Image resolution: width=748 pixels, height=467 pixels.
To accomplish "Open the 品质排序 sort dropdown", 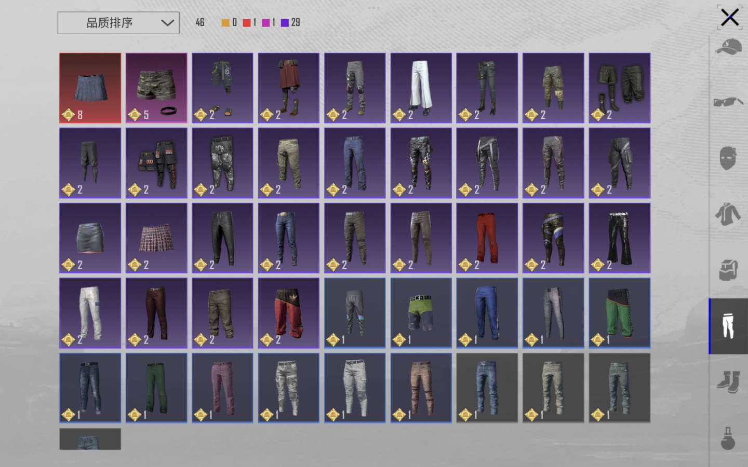I will point(118,23).
